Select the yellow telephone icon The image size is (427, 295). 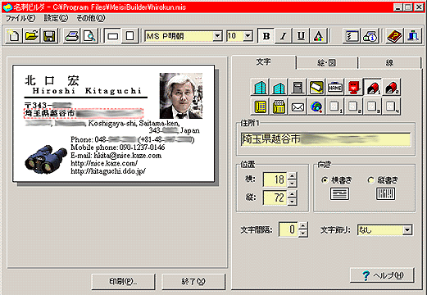click(x=260, y=107)
